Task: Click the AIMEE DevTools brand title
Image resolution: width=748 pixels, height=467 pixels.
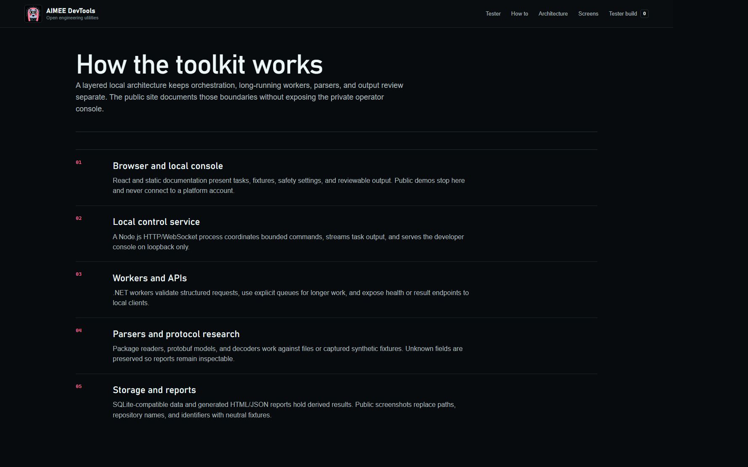Action: click(x=71, y=11)
